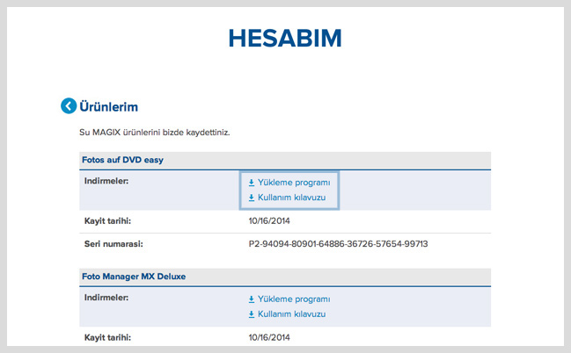The width and height of the screenshot is (571, 353).
Task: Click the Seri numarasi label
Action: coord(113,244)
